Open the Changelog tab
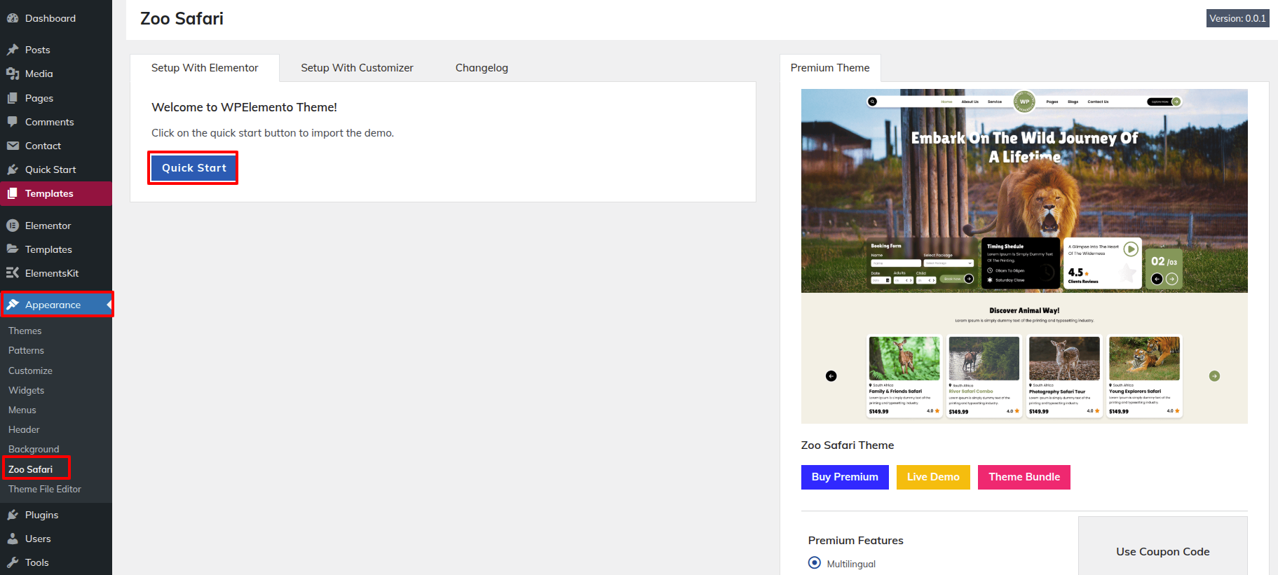Viewport: 1278px width, 575px height. (x=482, y=68)
